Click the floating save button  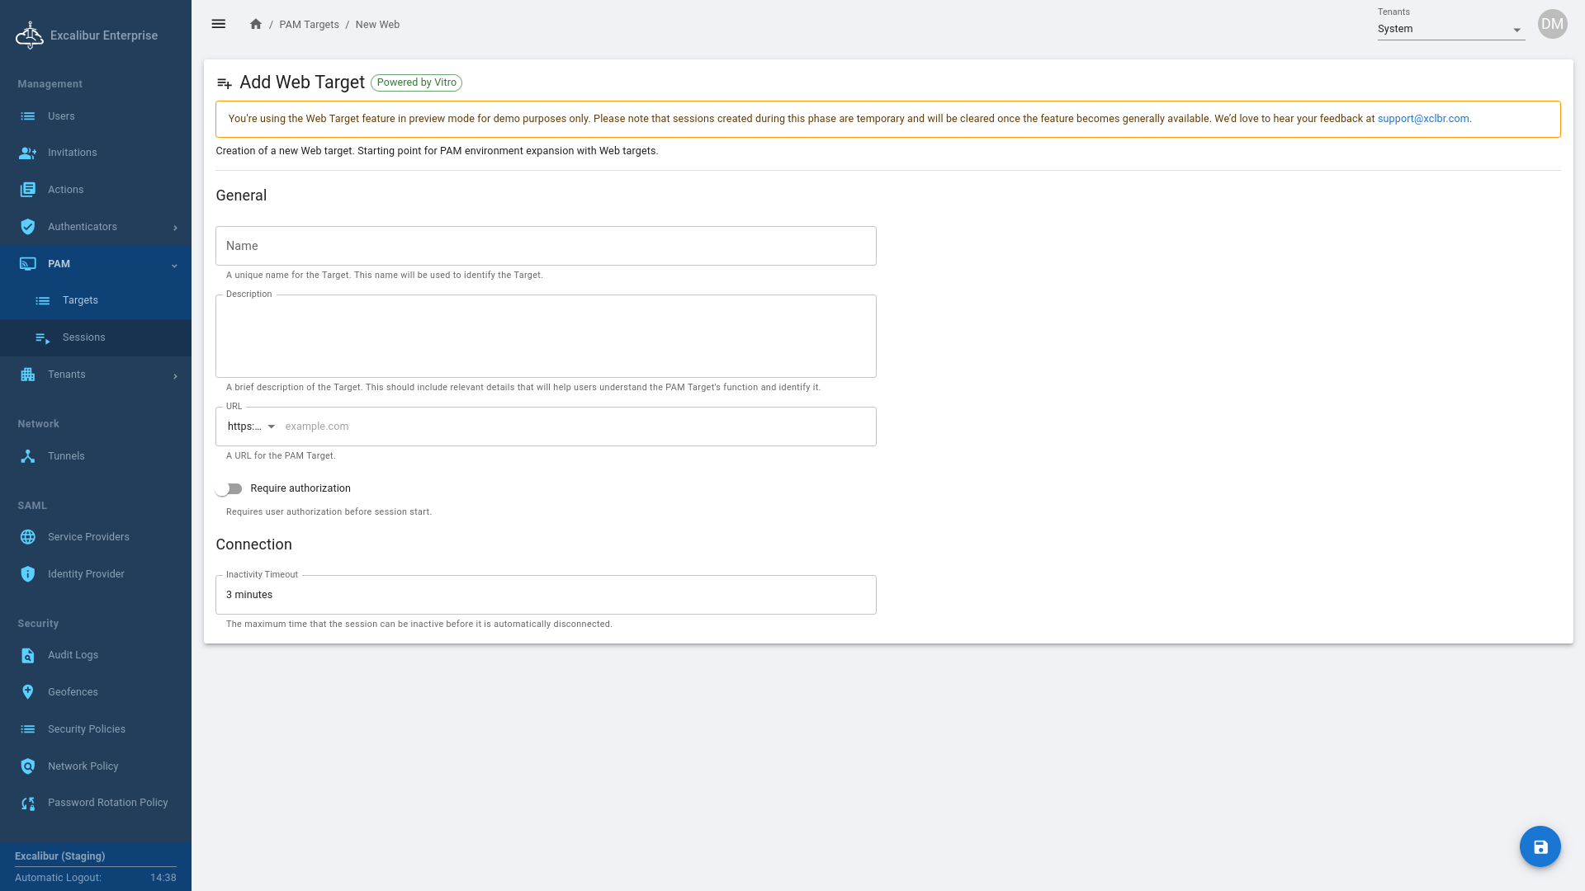click(1540, 846)
